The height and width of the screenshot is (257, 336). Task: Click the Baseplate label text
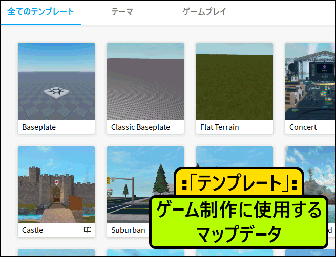[x=39, y=127]
